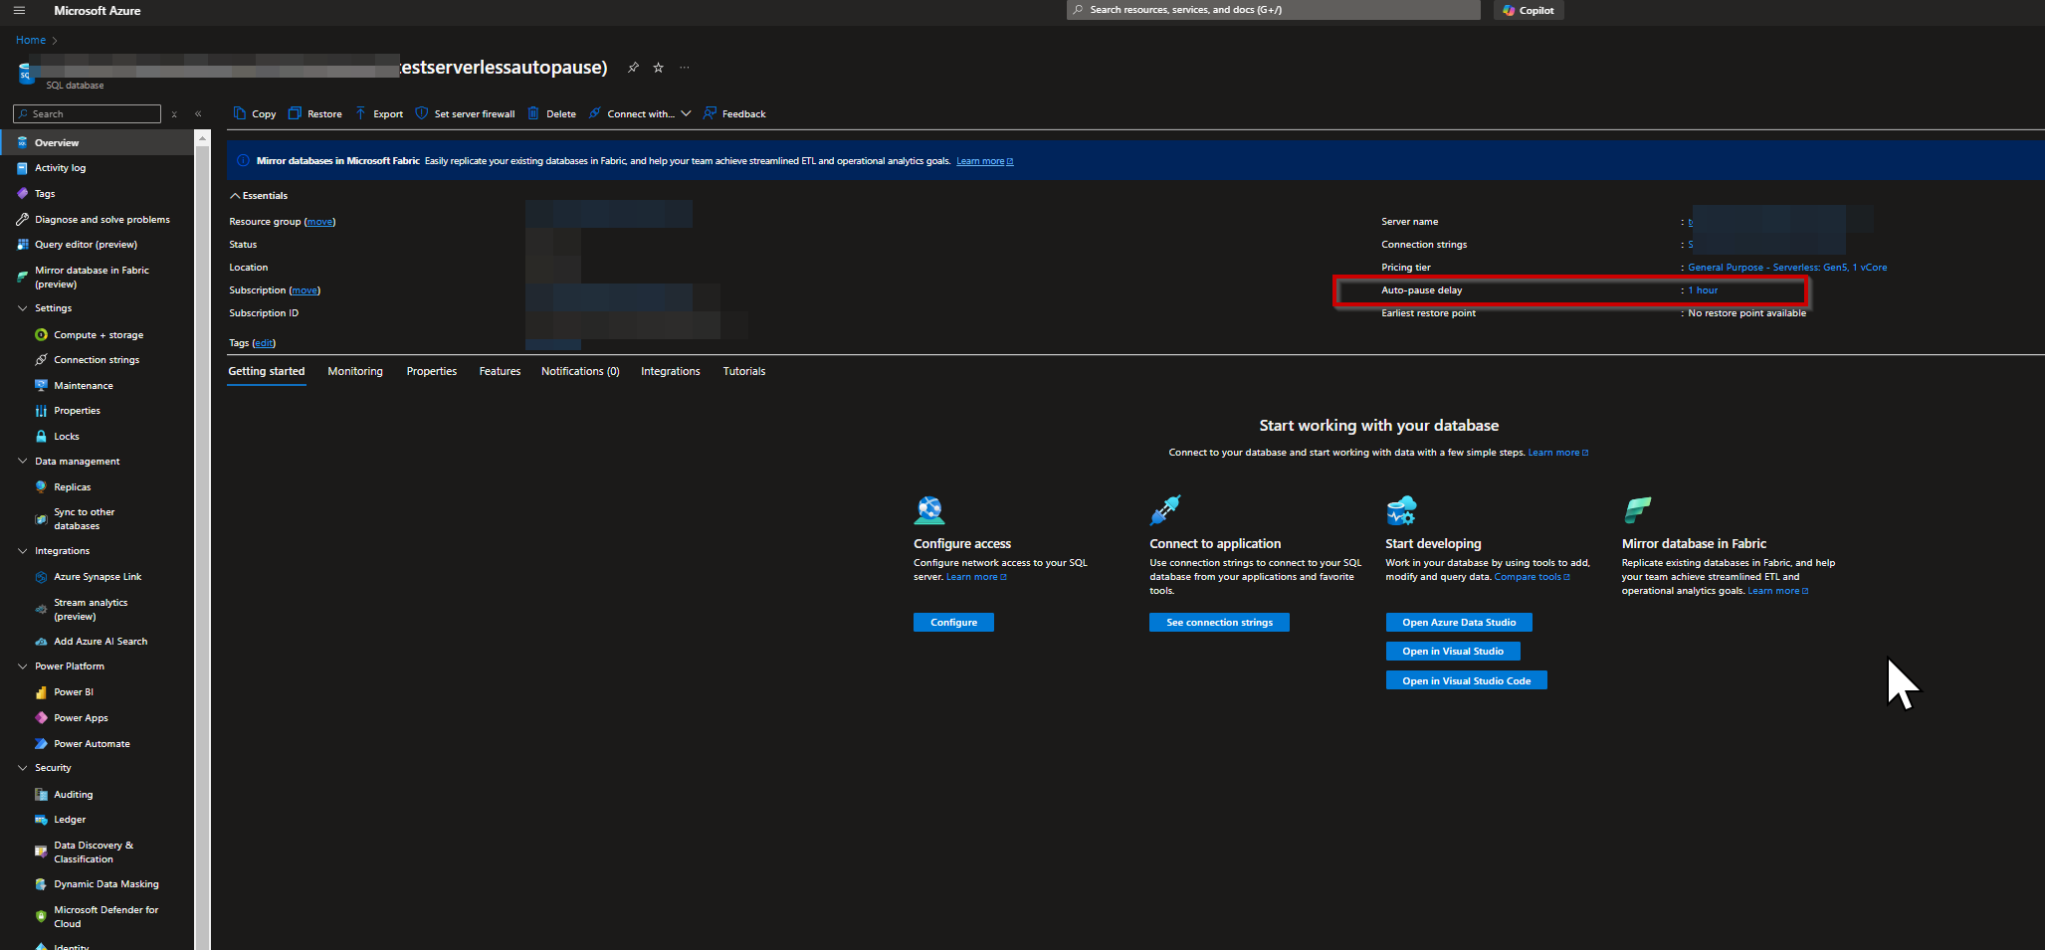The image size is (2045, 950).
Task: Open Compute + storage settings
Action: pos(99,335)
